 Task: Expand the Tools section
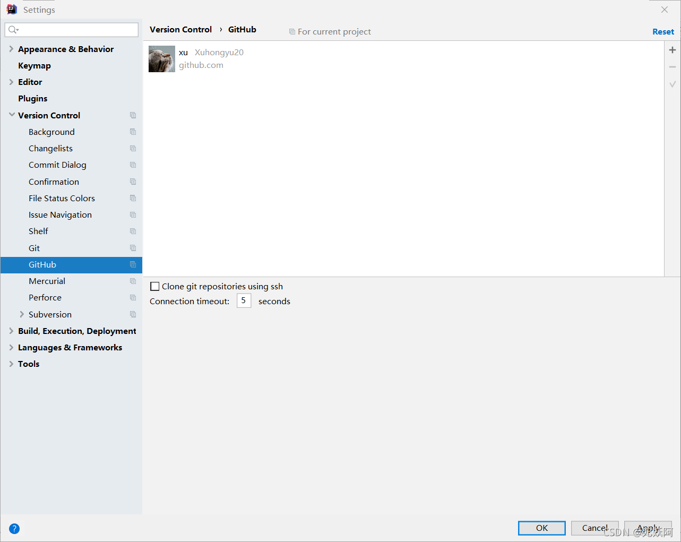(11, 364)
